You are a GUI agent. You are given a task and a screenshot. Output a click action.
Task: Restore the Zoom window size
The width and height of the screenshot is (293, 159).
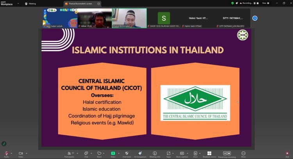point(284,3)
